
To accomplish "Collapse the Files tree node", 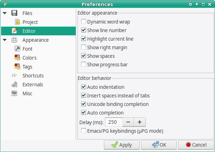I will [5, 13].
